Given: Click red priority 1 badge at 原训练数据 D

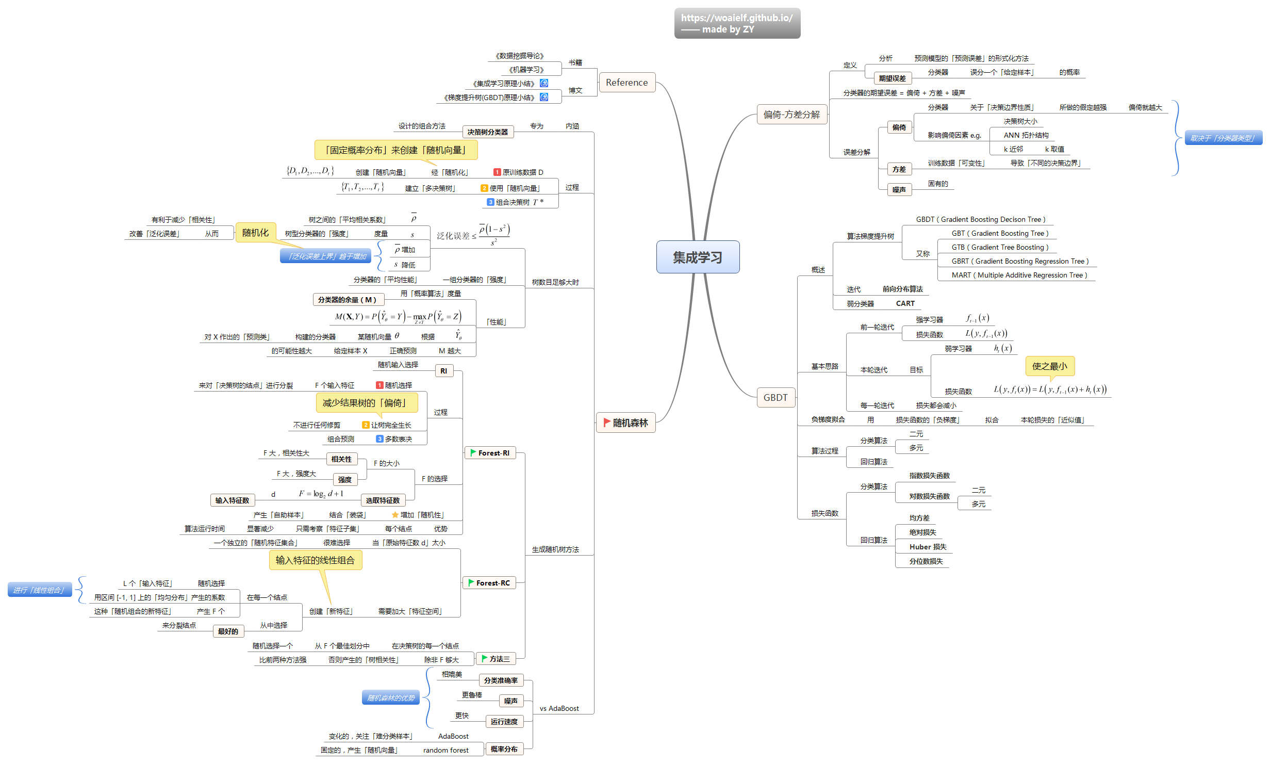Looking at the screenshot, I should pyautogui.click(x=497, y=172).
